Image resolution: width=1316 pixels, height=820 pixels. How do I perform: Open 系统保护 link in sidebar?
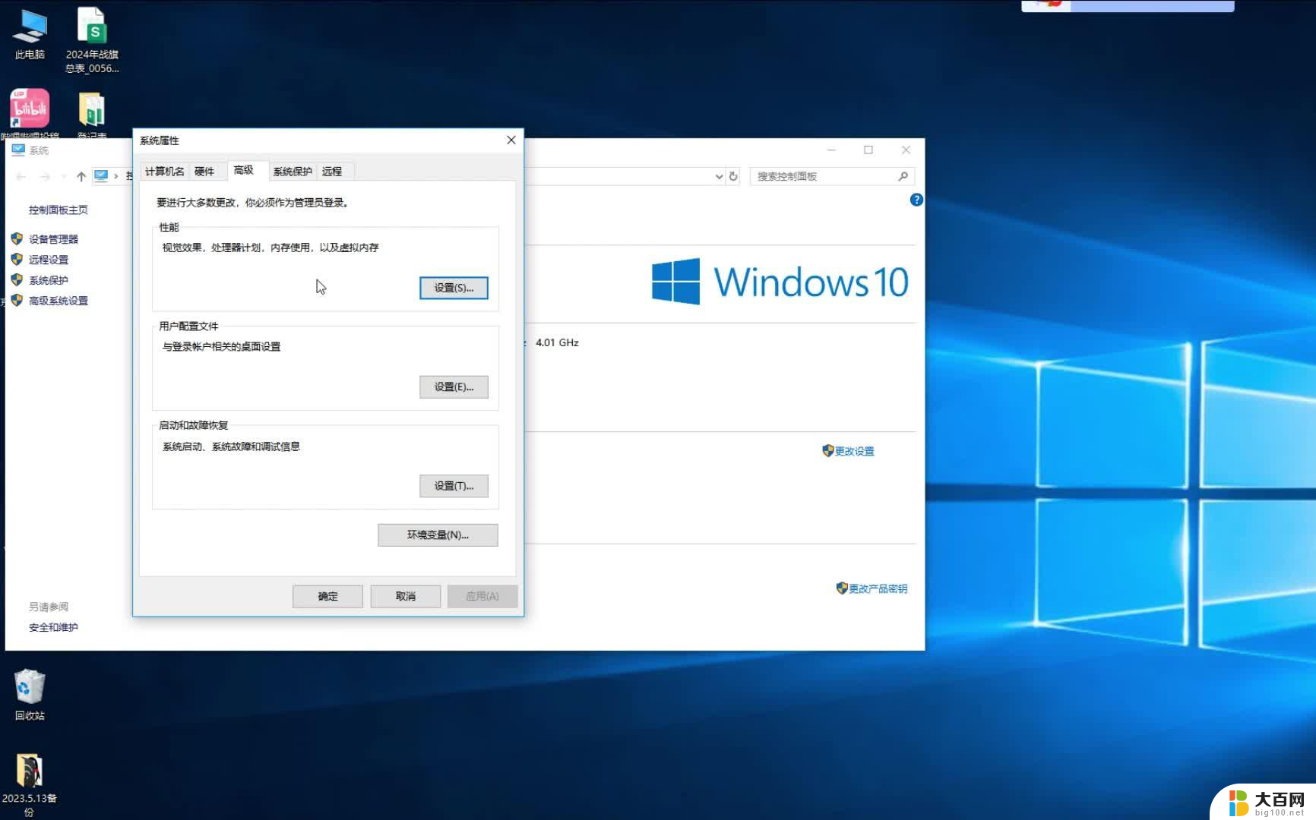point(49,280)
